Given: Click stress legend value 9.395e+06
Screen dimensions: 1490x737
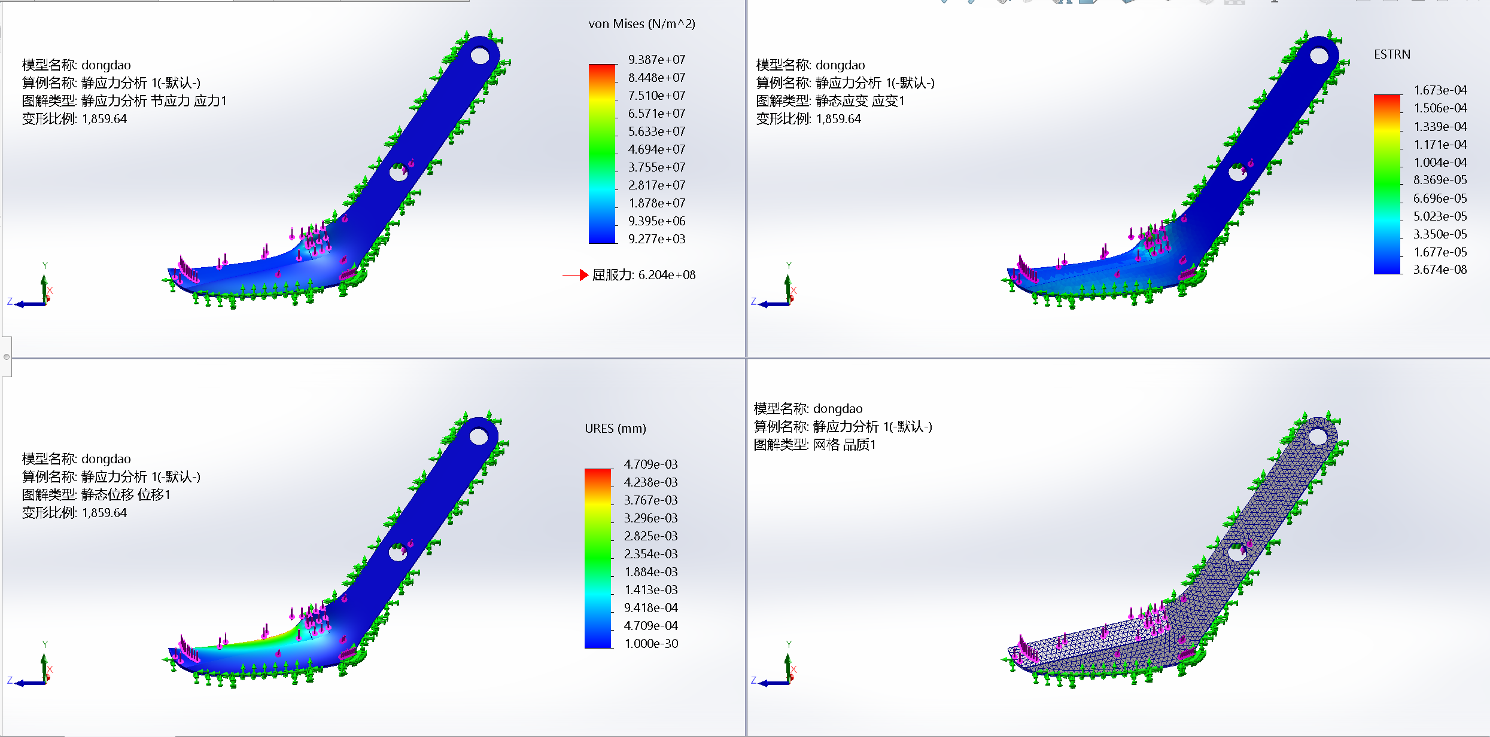Looking at the screenshot, I should coord(656,221).
